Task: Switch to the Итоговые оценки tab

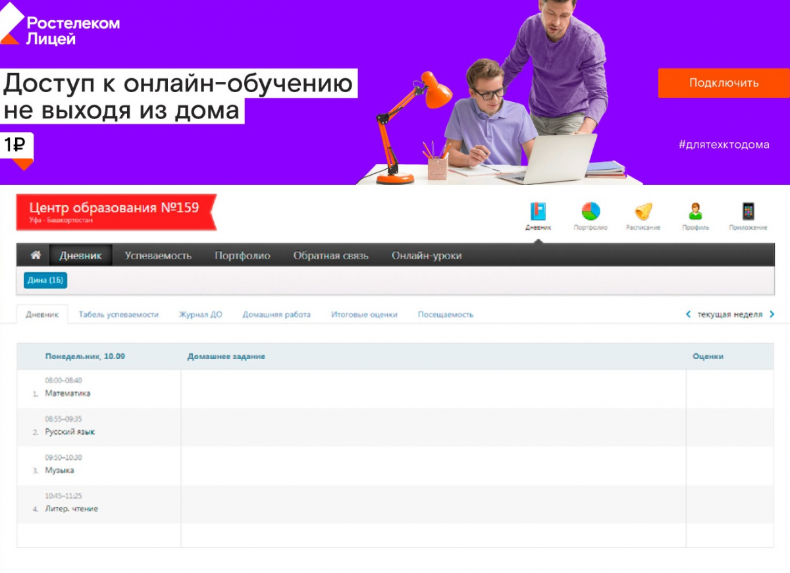Action: coord(364,314)
